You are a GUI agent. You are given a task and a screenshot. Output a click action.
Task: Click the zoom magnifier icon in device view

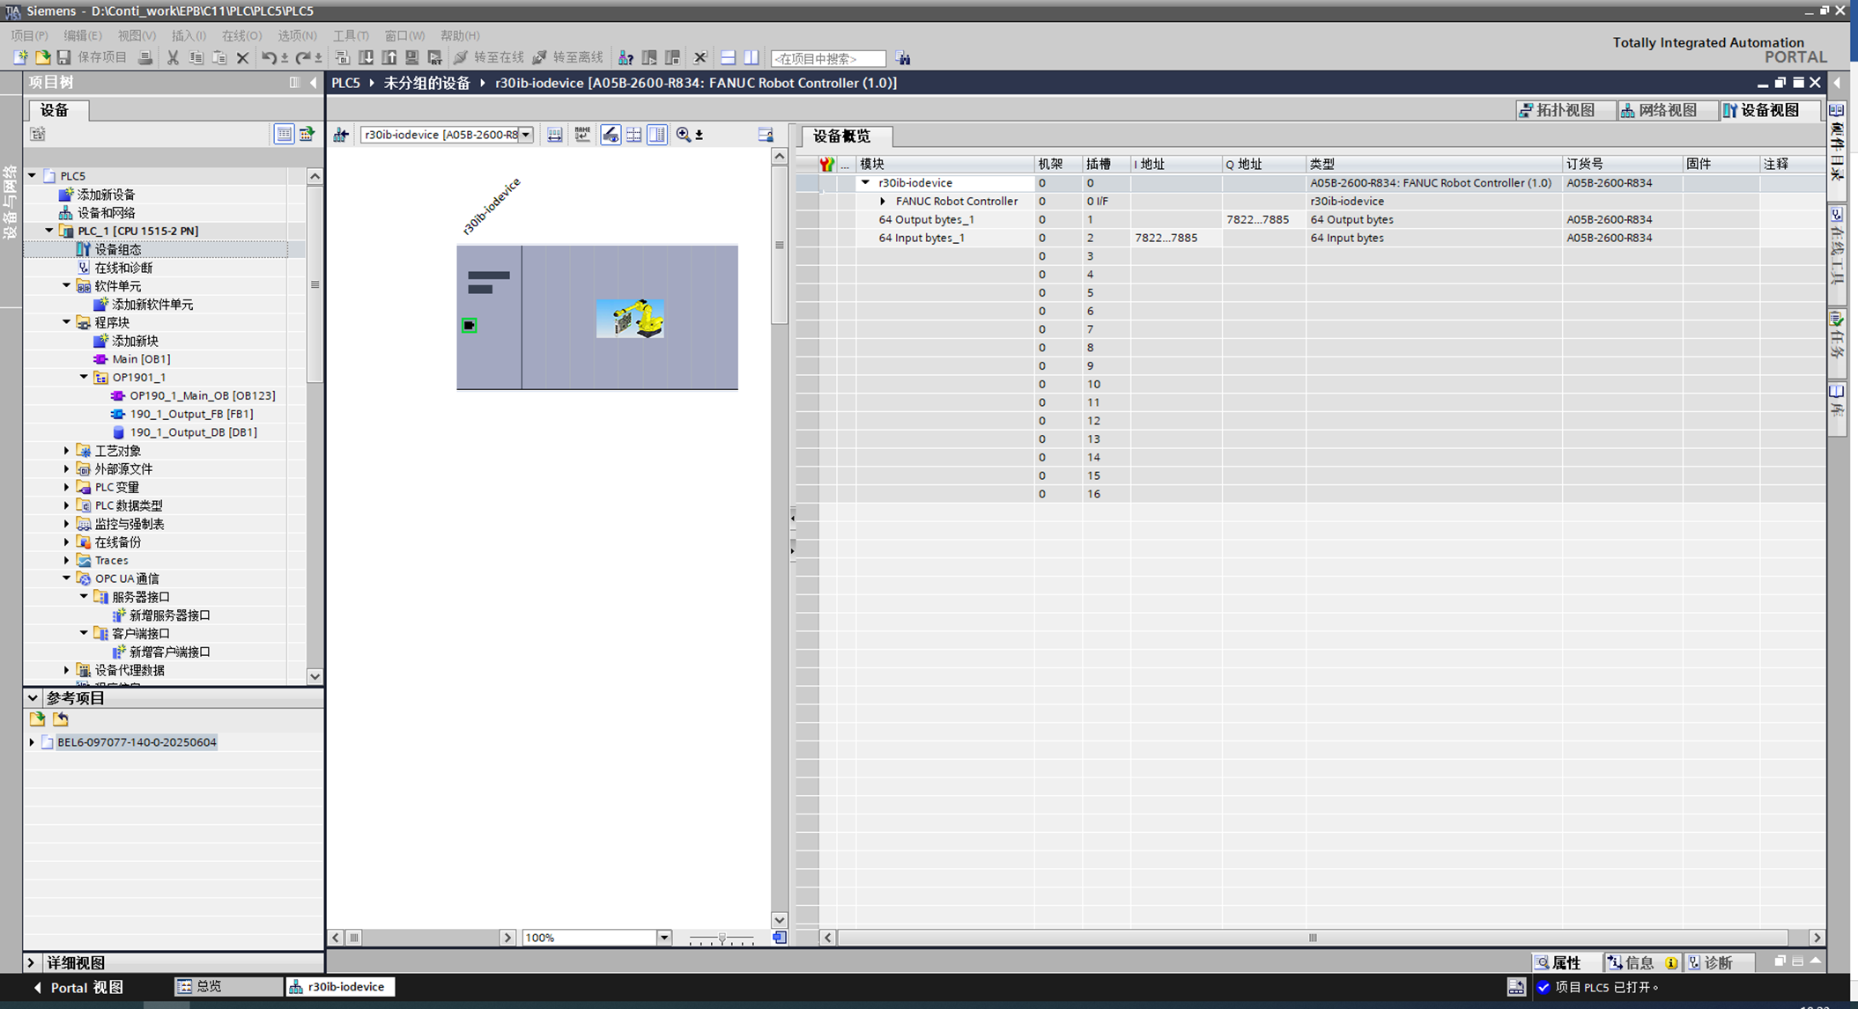[683, 135]
